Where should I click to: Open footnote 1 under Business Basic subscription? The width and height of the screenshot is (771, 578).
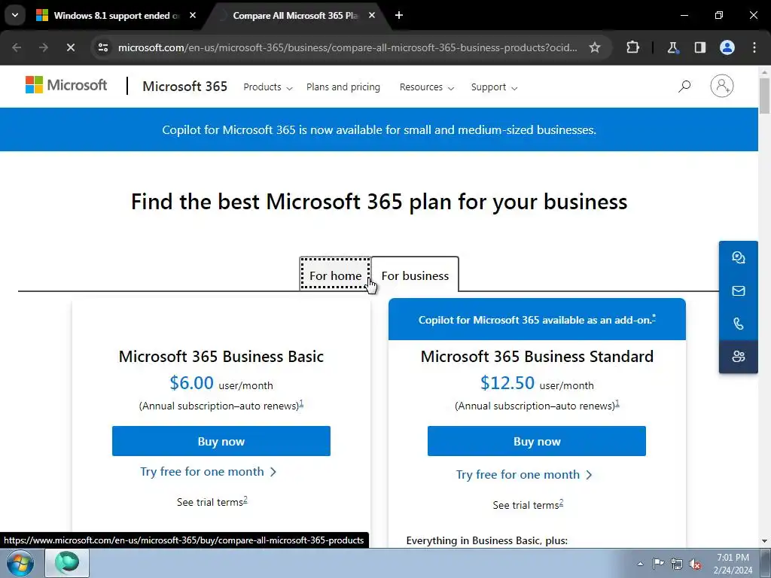(301, 403)
